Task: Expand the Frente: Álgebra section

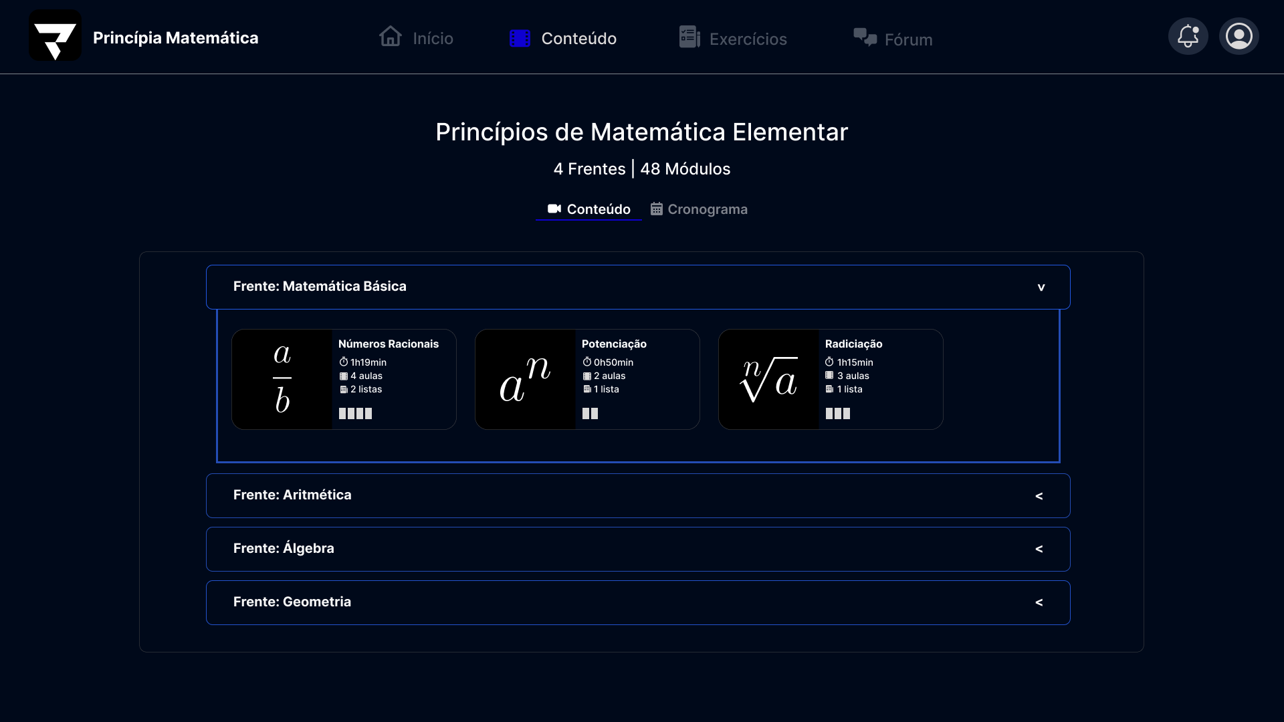Action: [x=638, y=550]
